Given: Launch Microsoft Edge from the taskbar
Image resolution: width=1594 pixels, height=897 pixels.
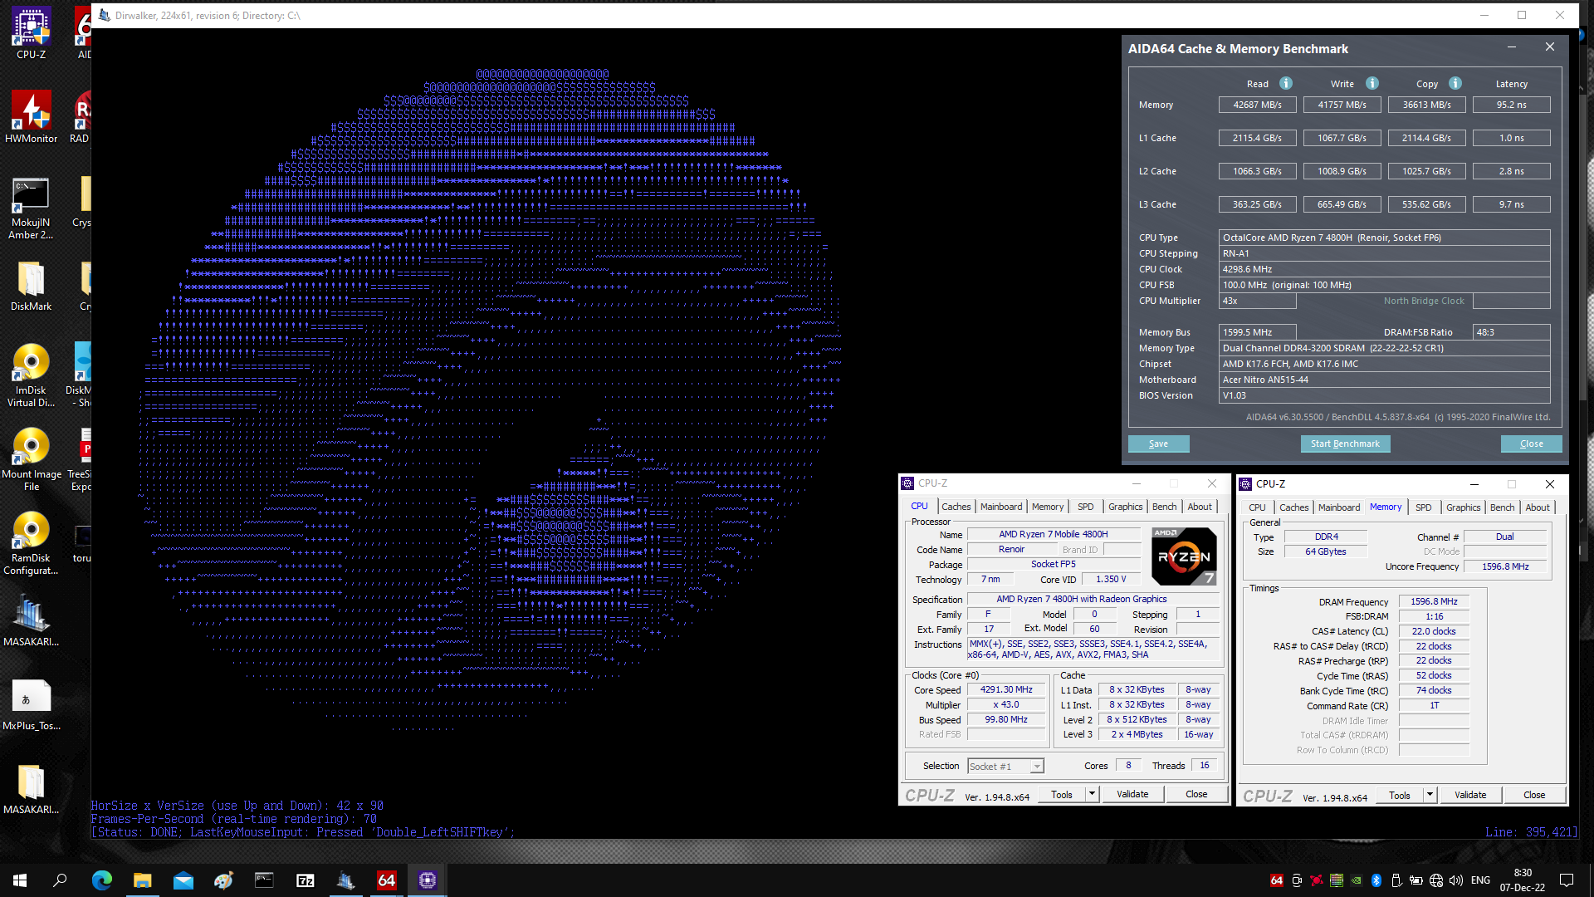Looking at the screenshot, I should click(x=101, y=880).
